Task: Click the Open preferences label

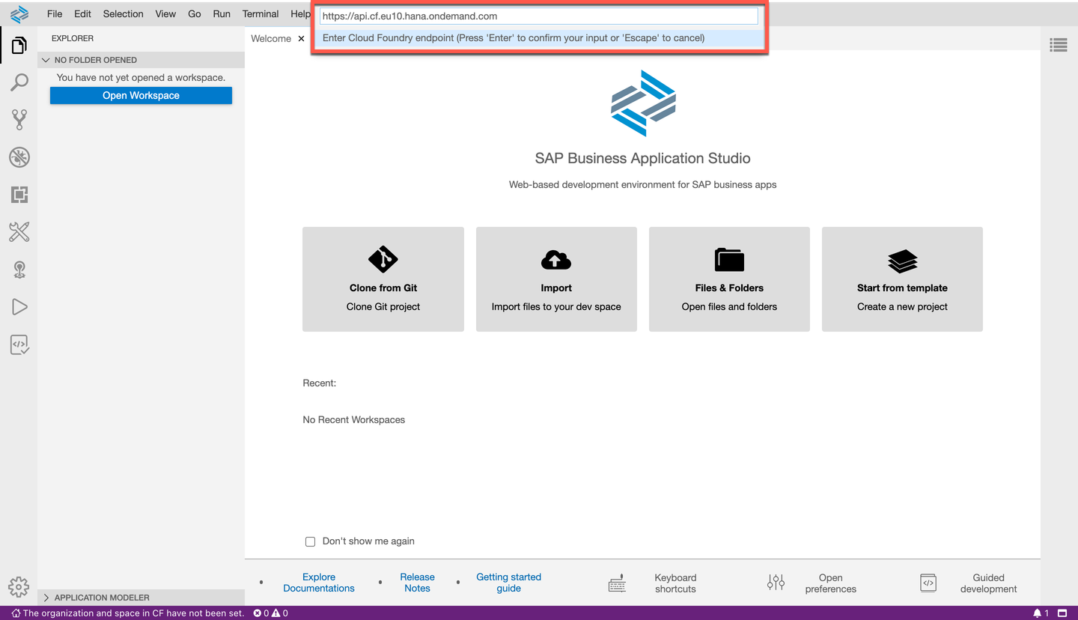Action: 831,583
